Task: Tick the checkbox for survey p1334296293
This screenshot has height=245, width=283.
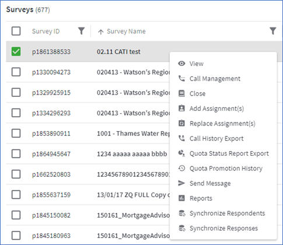Action: pos(16,113)
